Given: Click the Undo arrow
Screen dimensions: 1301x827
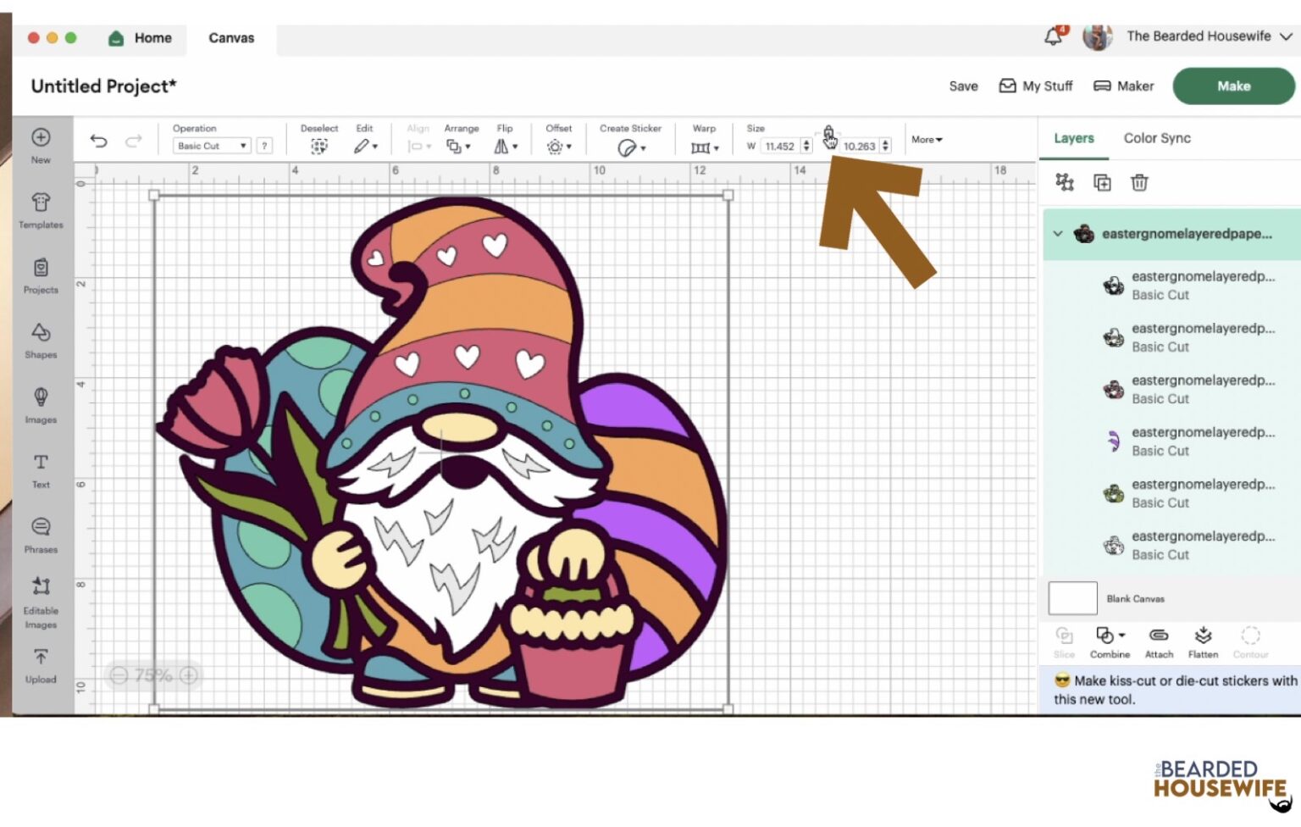Looking at the screenshot, I should 99,142.
